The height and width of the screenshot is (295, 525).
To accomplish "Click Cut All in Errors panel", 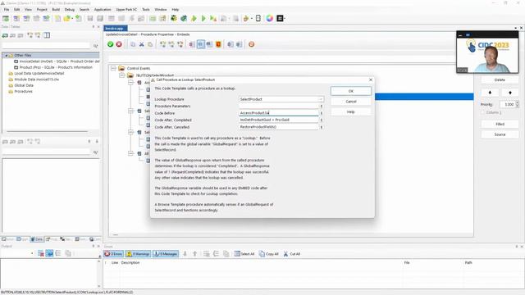I will click(x=292, y=254).
